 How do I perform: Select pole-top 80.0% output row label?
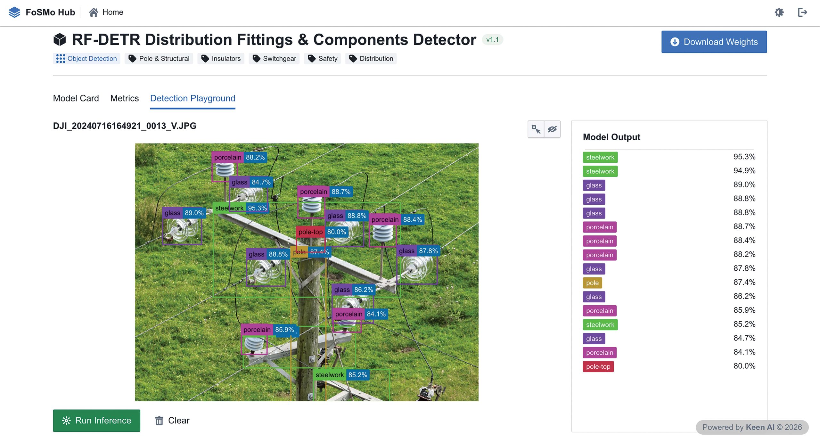click(598, 367)
